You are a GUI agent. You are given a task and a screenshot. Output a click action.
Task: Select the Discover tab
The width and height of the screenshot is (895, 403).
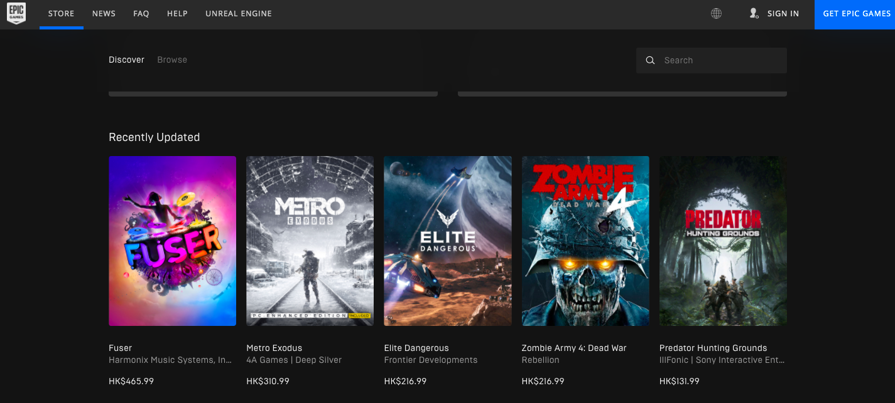[x=126, y=60]
